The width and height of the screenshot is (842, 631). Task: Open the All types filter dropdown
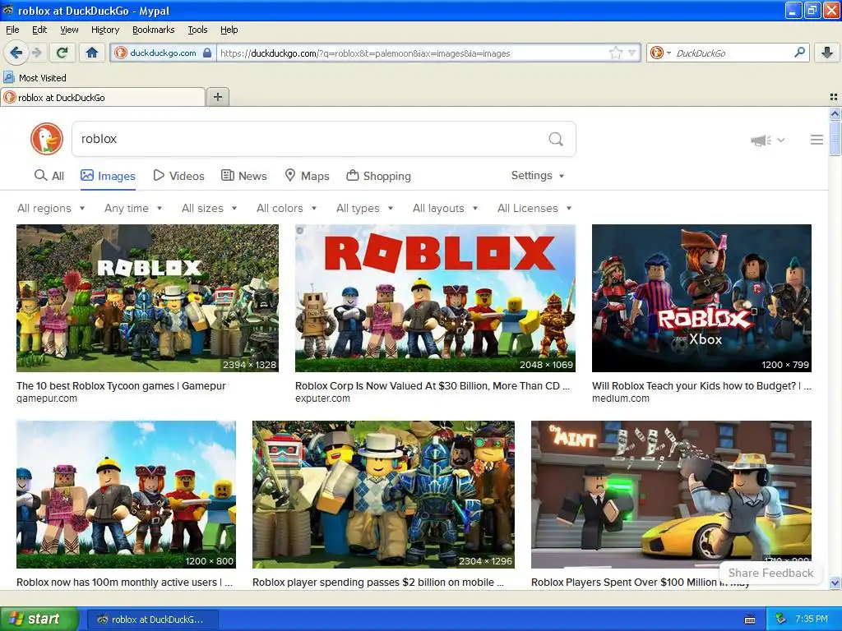(364, 208)
